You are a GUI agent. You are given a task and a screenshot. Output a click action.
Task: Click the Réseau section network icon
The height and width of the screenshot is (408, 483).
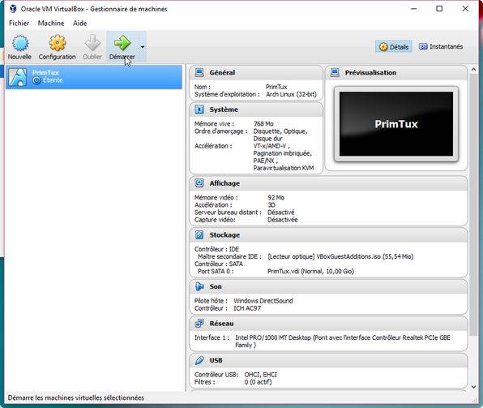[199, 323]
